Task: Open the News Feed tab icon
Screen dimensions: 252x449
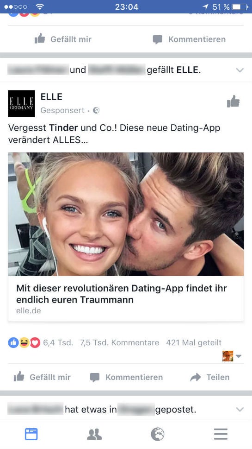Action: click(31, 434)
